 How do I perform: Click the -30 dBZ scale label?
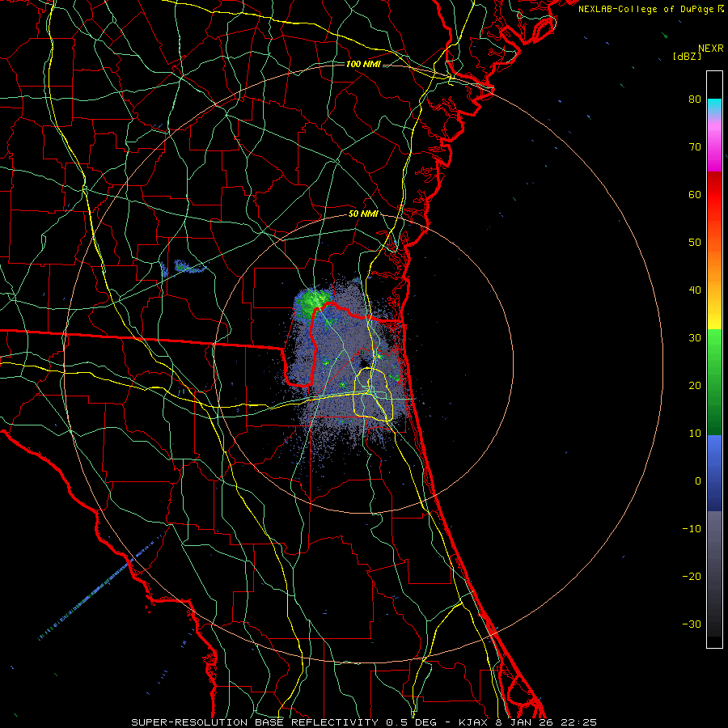pos(692,624)
